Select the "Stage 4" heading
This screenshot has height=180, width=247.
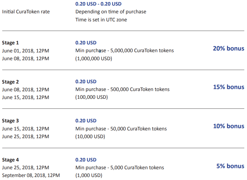click(x=10, y=160)
